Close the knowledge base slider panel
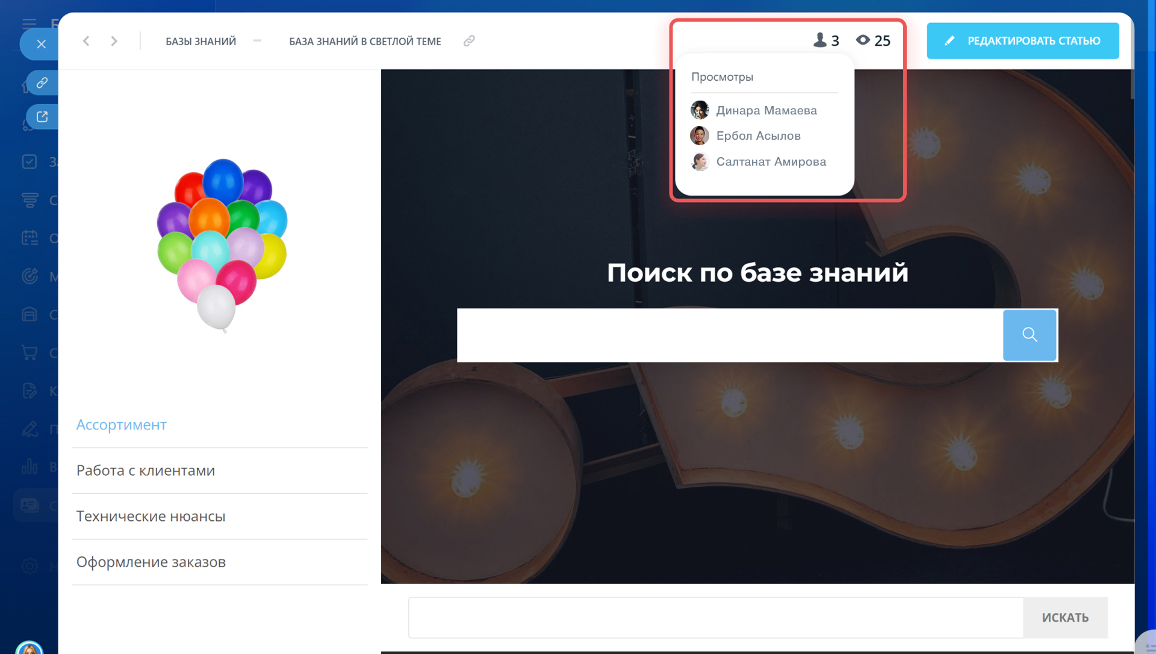This screenshot has width=1156, height=654. click(41, 44)
